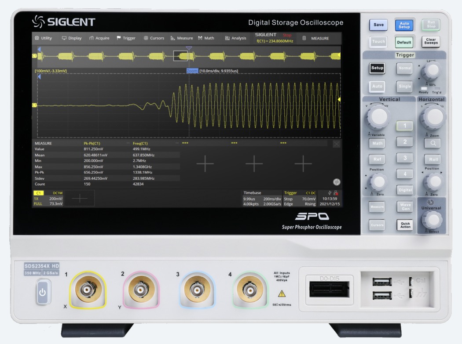Touch the channel 1 yellow BNC input
The width and height of the screenshot is (462, 344).
tap(87, 290)
